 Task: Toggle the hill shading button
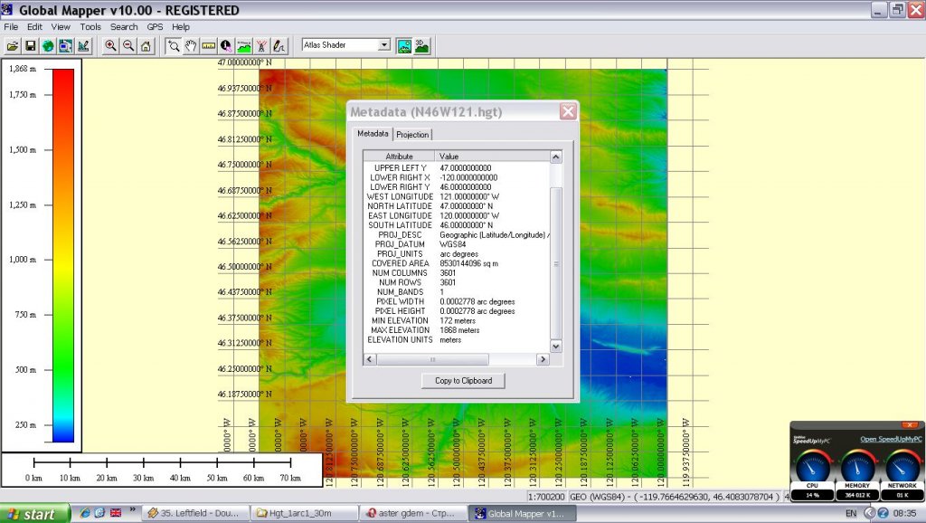click(x=403, y=45)
